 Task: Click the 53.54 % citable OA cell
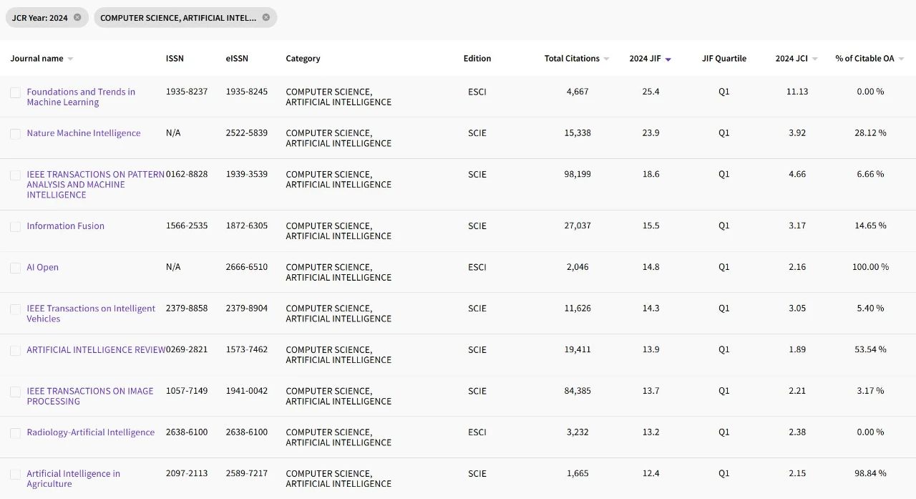870,349
